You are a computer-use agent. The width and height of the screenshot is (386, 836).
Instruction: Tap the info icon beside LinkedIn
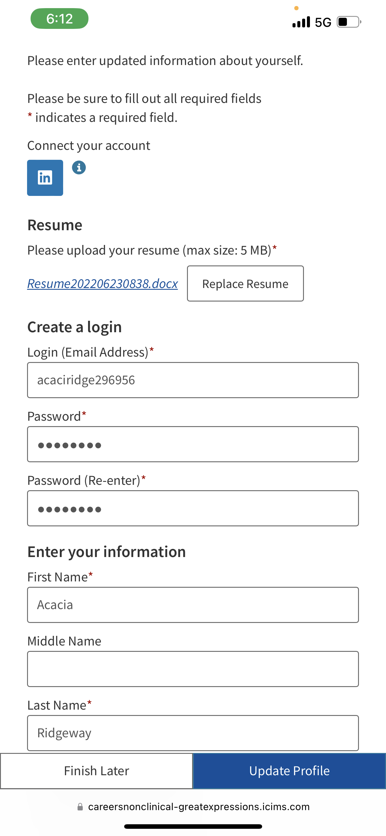(79, 168)
